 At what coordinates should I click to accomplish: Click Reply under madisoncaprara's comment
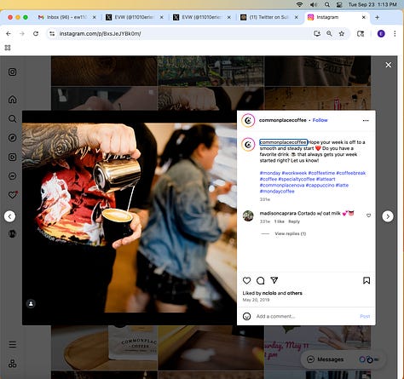tap(294, 221)
